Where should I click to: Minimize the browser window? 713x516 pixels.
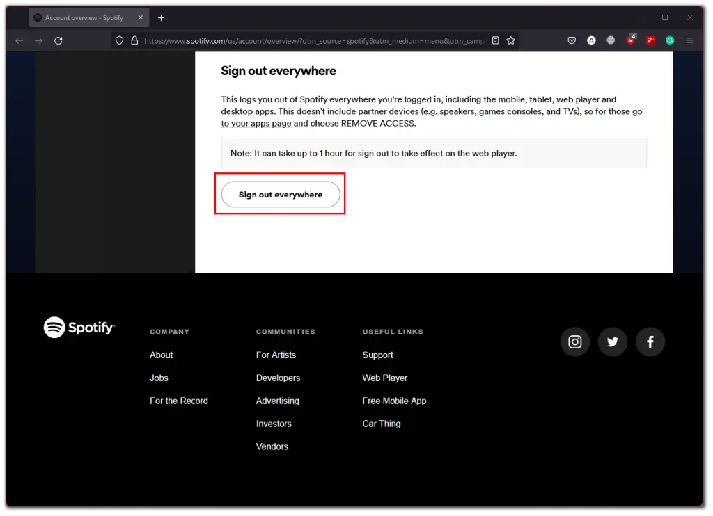pos(641,17)
